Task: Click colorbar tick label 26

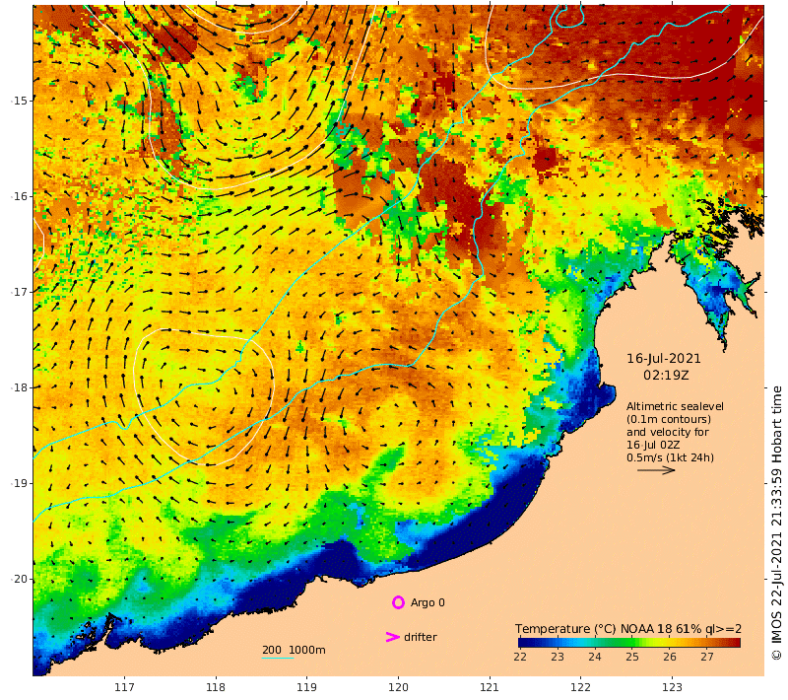Action: pyautogui.click(x=670, y=657)
